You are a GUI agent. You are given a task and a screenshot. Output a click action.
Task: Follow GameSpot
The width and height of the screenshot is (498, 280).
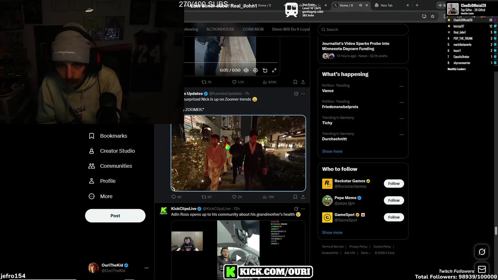point(394,217)
